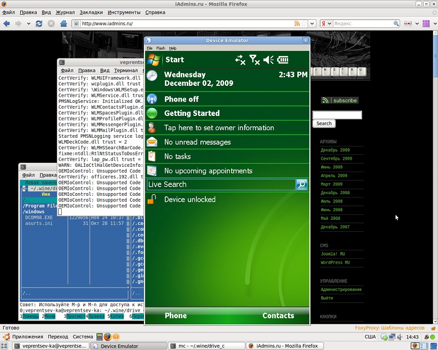Image resolution: width=438 pixels, height=350 pixels.
Task: Open the Файл menu in Firefox
Action: pos(9,12)
